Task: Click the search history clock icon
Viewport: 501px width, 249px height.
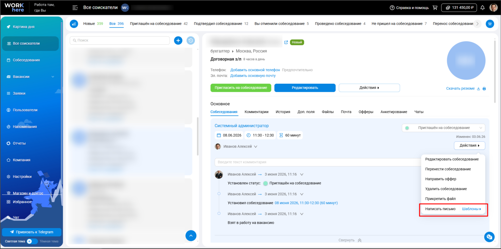Action: 191,40
